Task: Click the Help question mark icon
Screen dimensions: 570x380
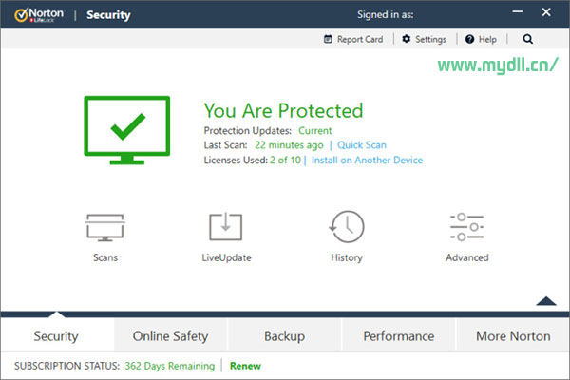Action: click(x=469, y=39)
